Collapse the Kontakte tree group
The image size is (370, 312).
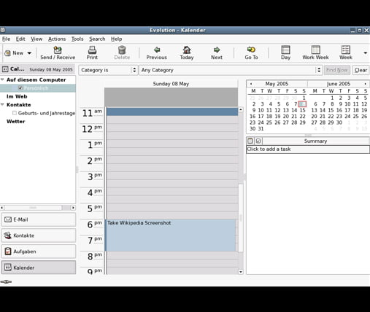2,104
